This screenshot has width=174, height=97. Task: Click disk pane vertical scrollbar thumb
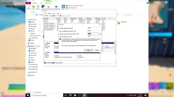(115, 48)
